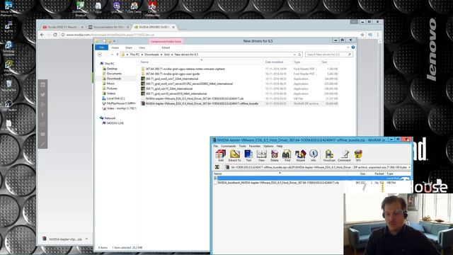Click WinRAR up-one-level icon beside path
Image resolution: width=453 pixels, height=255 pixels.
pos(217,167)
